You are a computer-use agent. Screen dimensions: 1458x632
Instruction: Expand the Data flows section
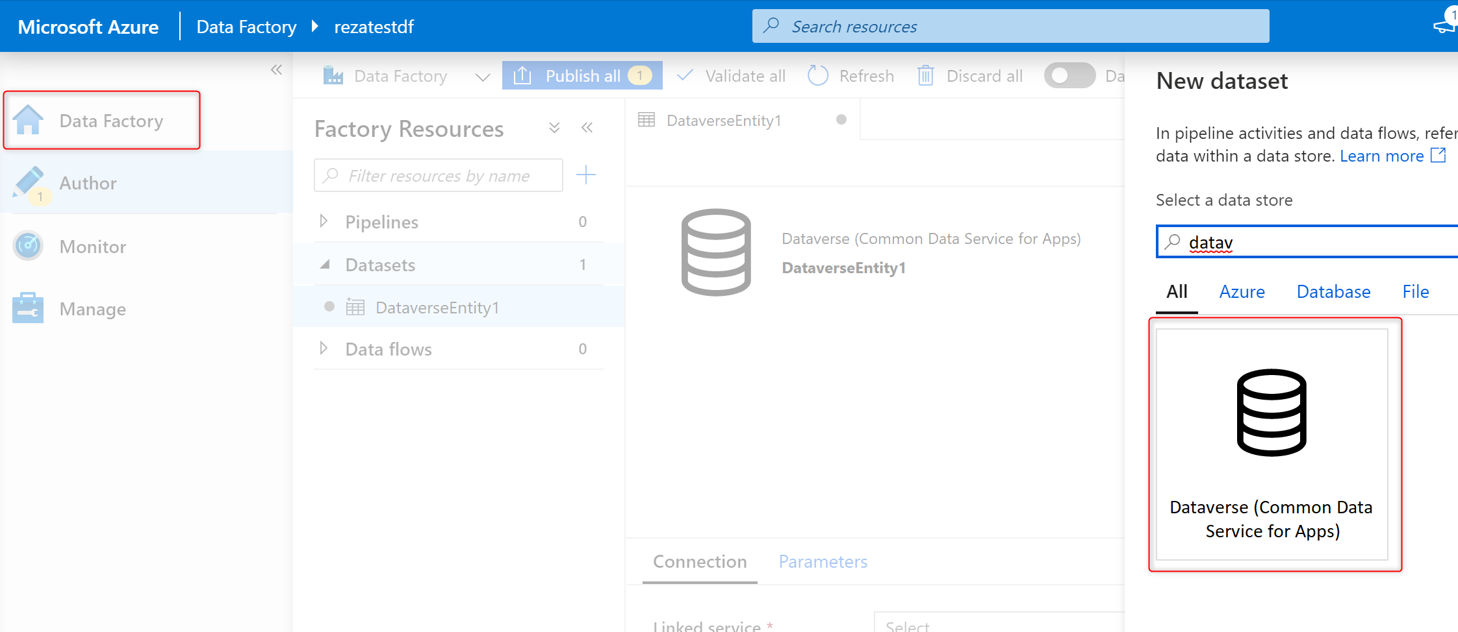pyautogui.click(x=324, y=348)
